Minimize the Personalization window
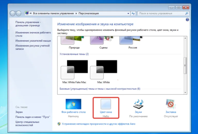The height and width of the screenshot is (134, 198). click(x=171, y=7)
